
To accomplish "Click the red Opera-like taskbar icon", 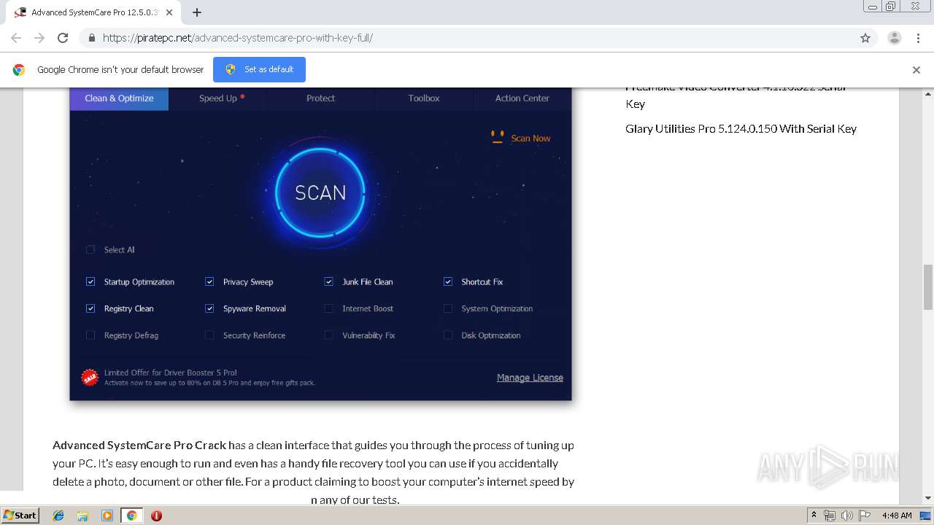I will click(156, 516).
